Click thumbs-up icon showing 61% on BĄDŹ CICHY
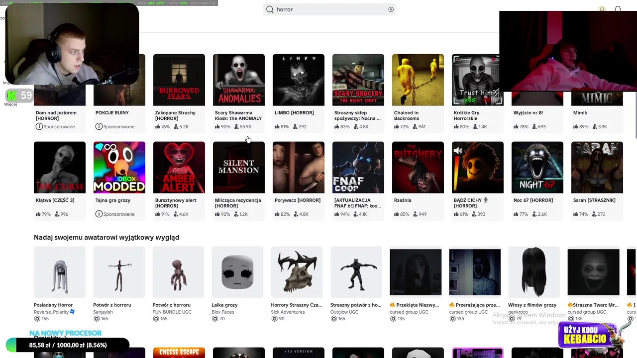Image resolution: width=637 pixels, height=358 pixels. click(x=456, y=214)
